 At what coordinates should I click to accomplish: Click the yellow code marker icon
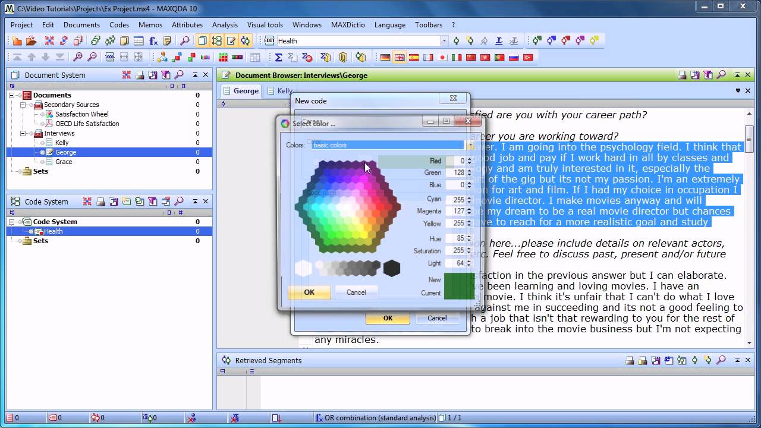(x=594, y=41)
